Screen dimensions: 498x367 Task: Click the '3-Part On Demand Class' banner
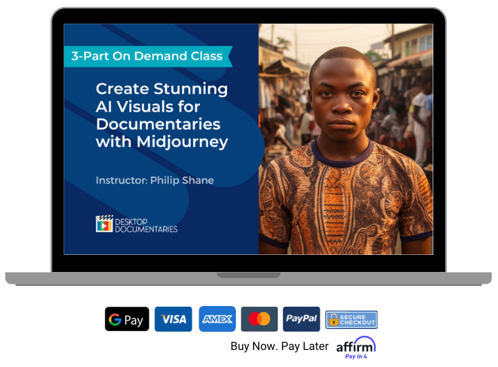pos(148,56)
